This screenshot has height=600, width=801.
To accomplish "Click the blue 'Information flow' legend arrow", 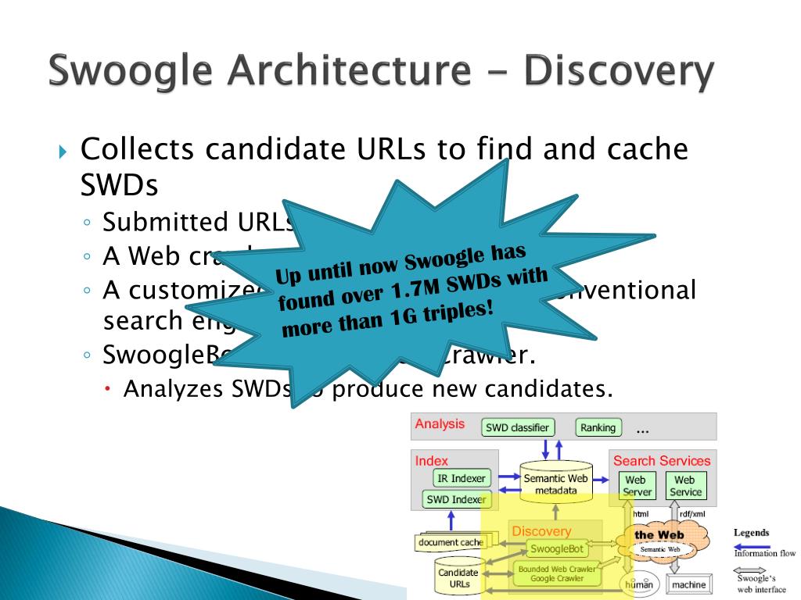I will 752,547.
